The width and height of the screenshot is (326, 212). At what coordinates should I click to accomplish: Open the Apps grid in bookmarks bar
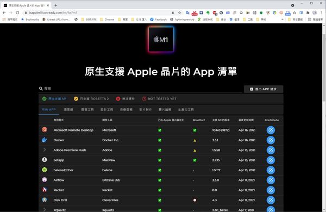click(x=4, y=20)
